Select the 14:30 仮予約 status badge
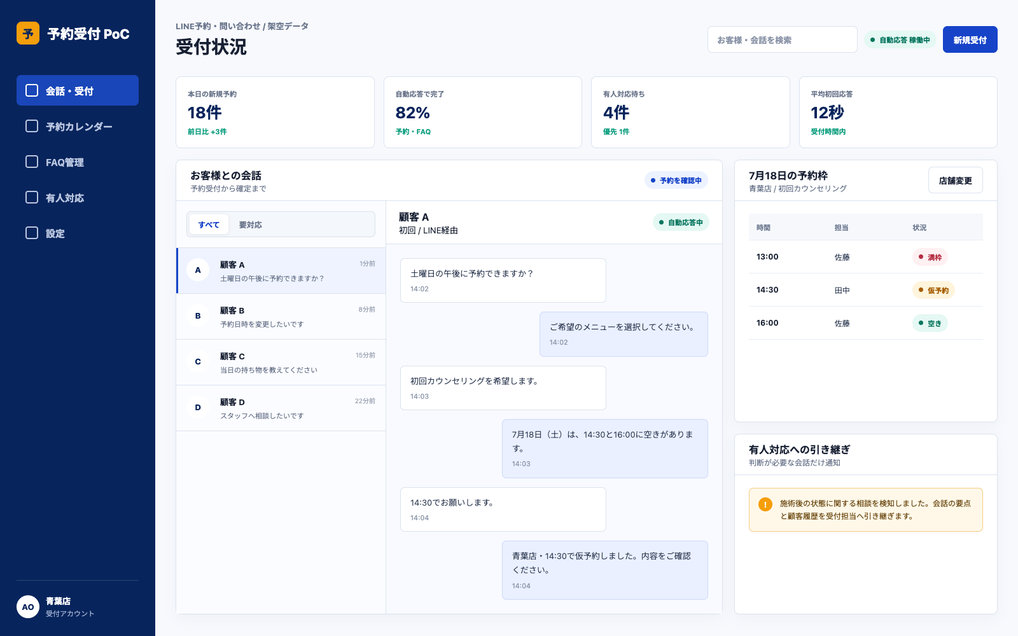This screenshot has height=636, width=1018. 933,290
